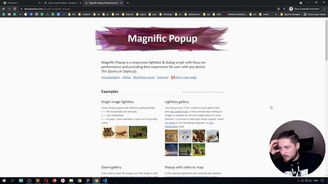Image resolution: width=328 pixels, height=184 pixels.
Task: Open the GitHub link
Action: coord(127,77)
